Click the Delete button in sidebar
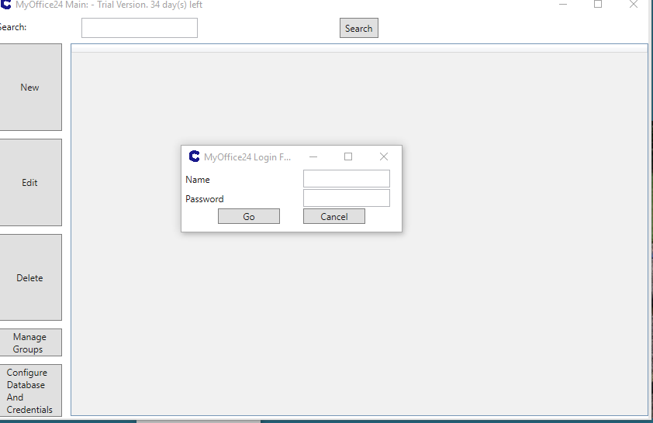653x423 pixels. [30, 277]
